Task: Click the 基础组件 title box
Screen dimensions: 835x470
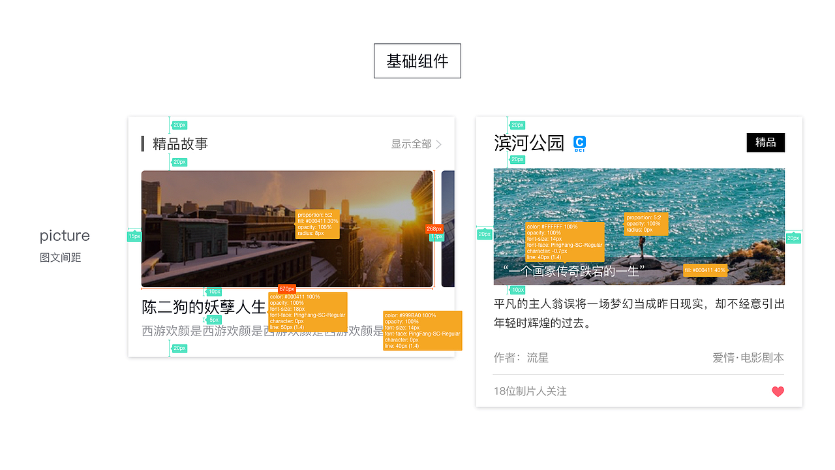Action: (417, 61)
